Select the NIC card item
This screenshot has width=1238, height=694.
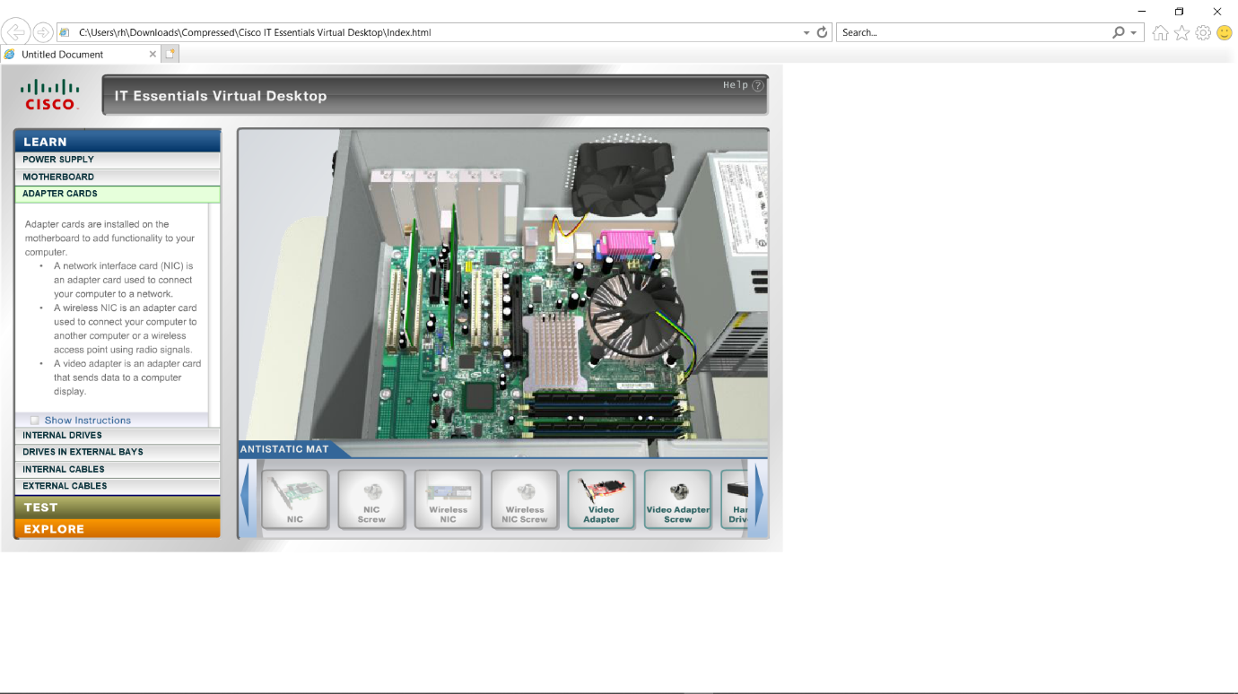tap(295, 499)
